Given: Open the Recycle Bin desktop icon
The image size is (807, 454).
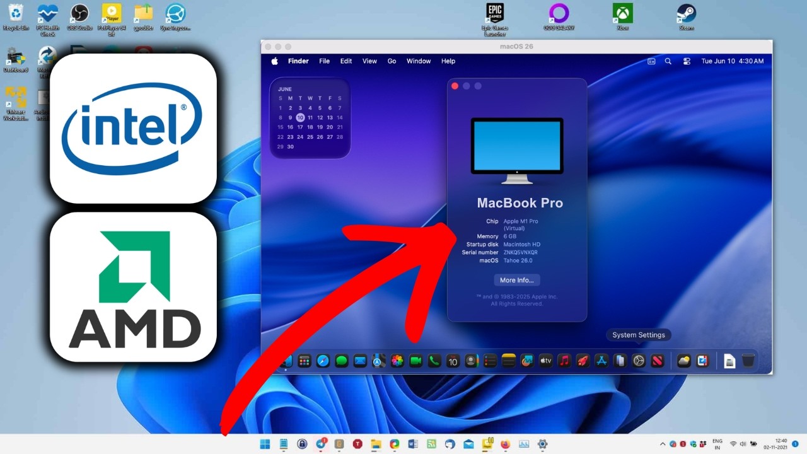Looking at the screenshot, I should pos(16,17).
